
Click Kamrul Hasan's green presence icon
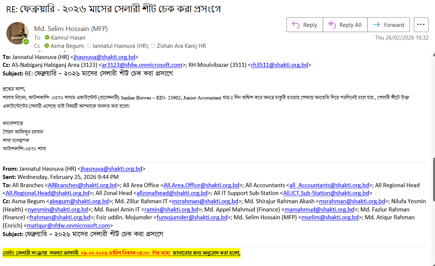tap(47, 38)
